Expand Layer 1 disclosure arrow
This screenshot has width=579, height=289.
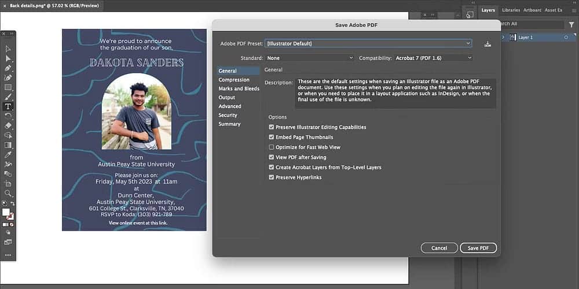[x=503, y=38]
